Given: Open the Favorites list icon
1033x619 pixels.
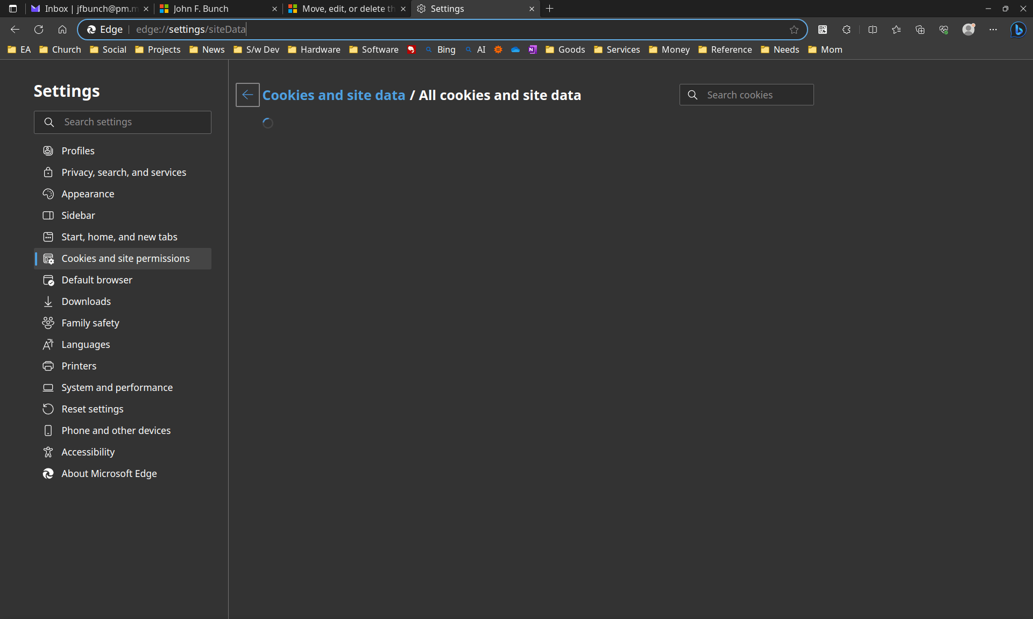Looking at the screenshot, I should (896, 30).
